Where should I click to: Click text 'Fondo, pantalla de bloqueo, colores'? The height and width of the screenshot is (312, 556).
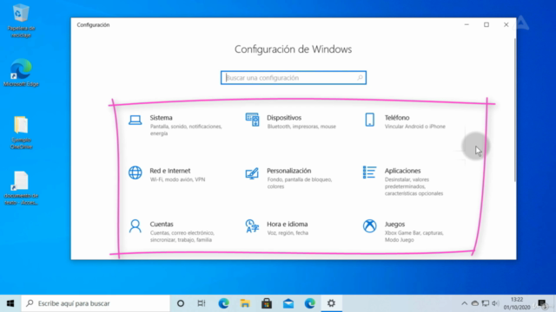coord(300,183)
